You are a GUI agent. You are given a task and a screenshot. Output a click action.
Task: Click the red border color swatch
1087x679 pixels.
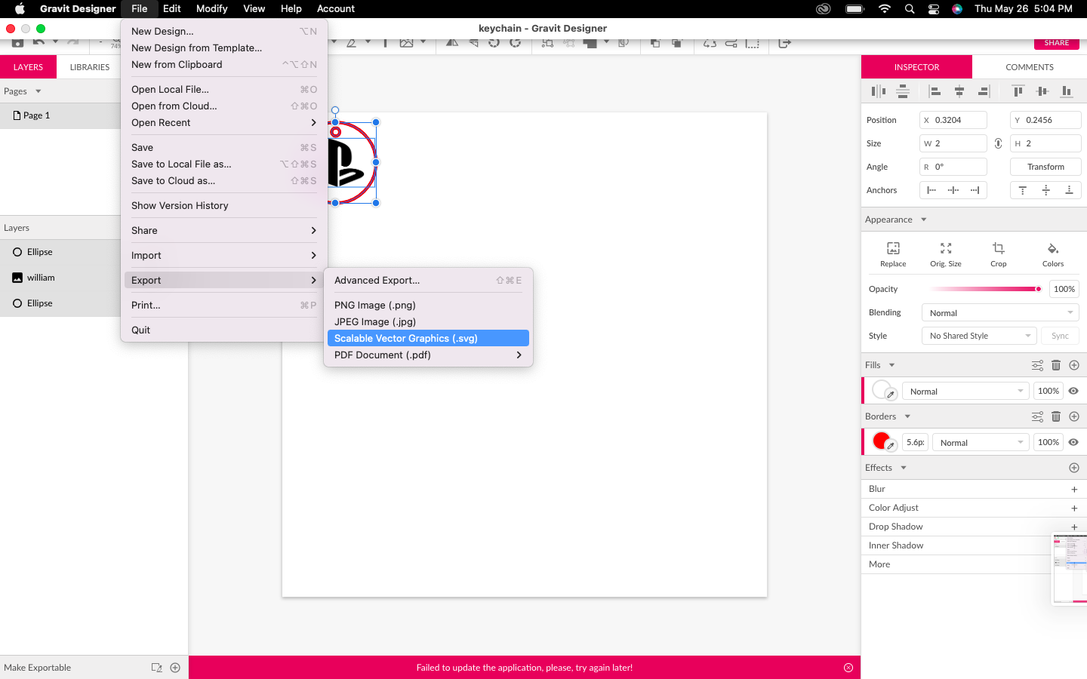pyautogui.click(x=881, y=441)
